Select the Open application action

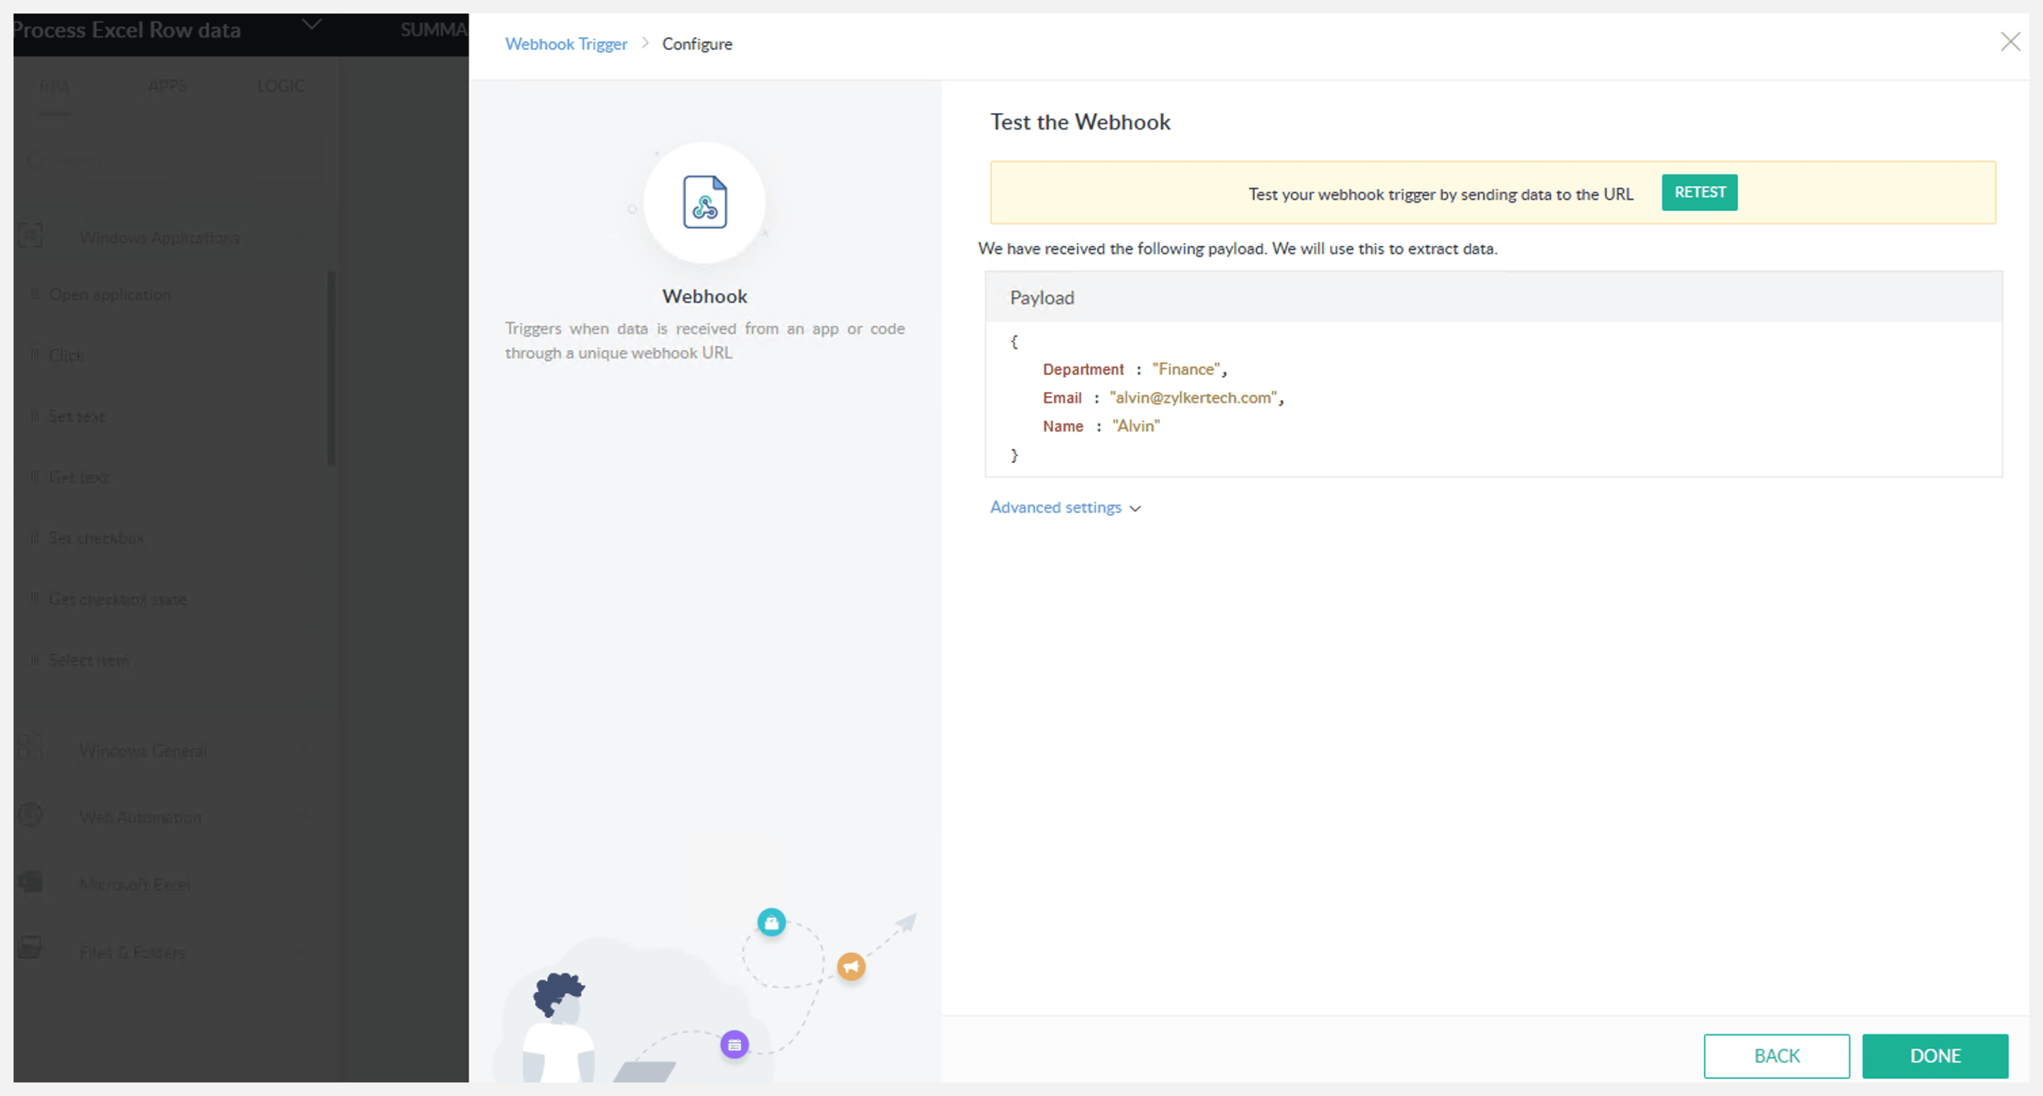(x=110, y=295)
